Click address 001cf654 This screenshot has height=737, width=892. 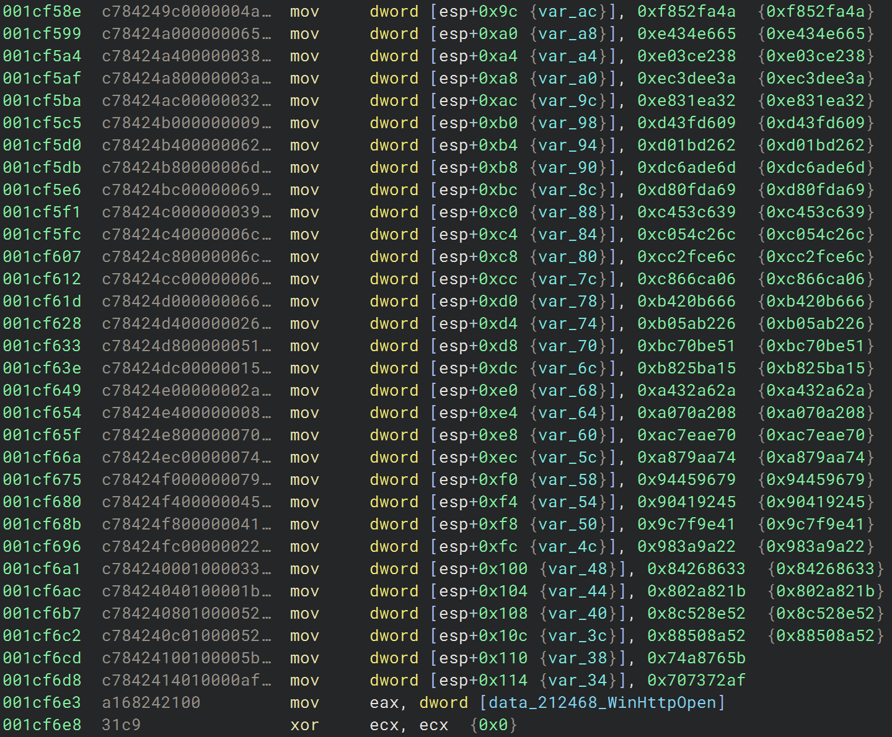[42, 412]
